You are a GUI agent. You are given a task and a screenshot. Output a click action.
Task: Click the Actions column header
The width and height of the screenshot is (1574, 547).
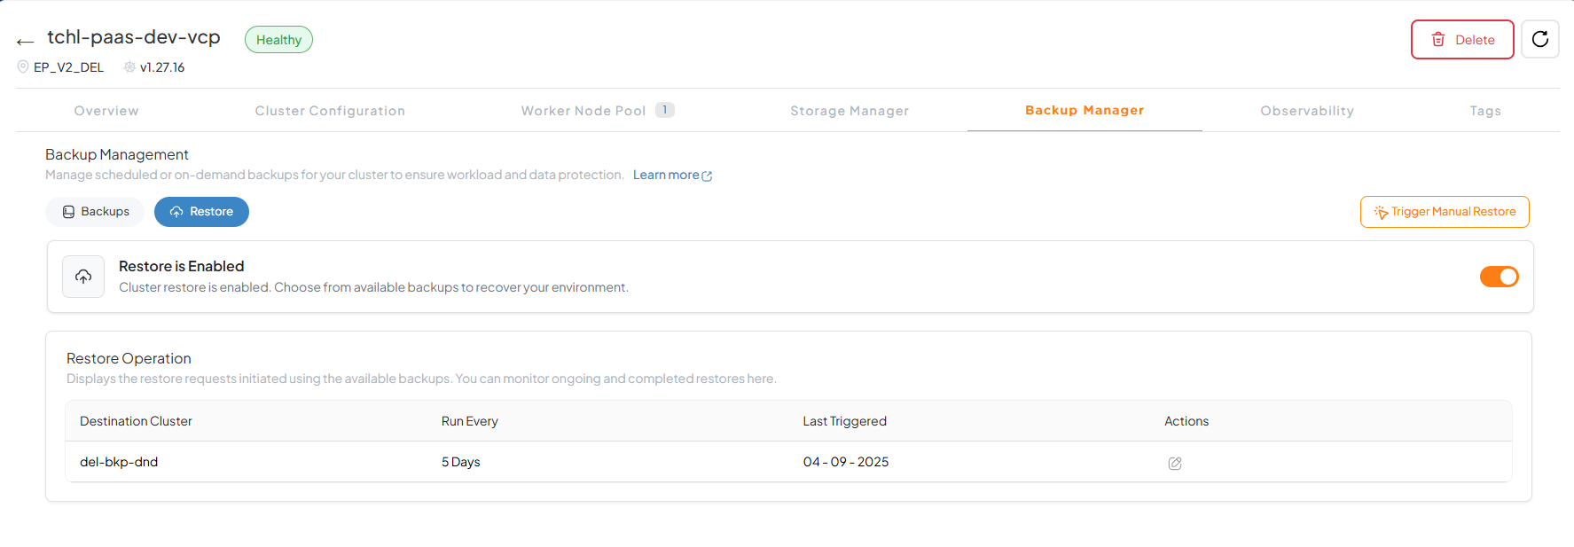coord(1186,421)
